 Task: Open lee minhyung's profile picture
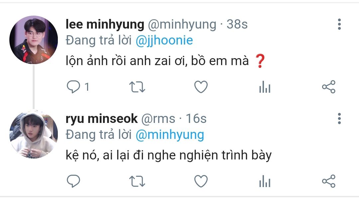click(34, 40)
